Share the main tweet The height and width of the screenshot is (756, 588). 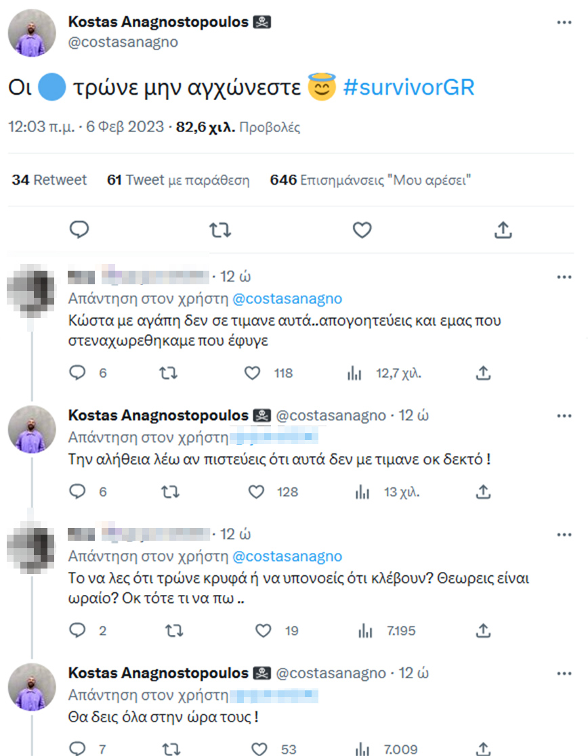pyautogui.click(x=502, y=230)
